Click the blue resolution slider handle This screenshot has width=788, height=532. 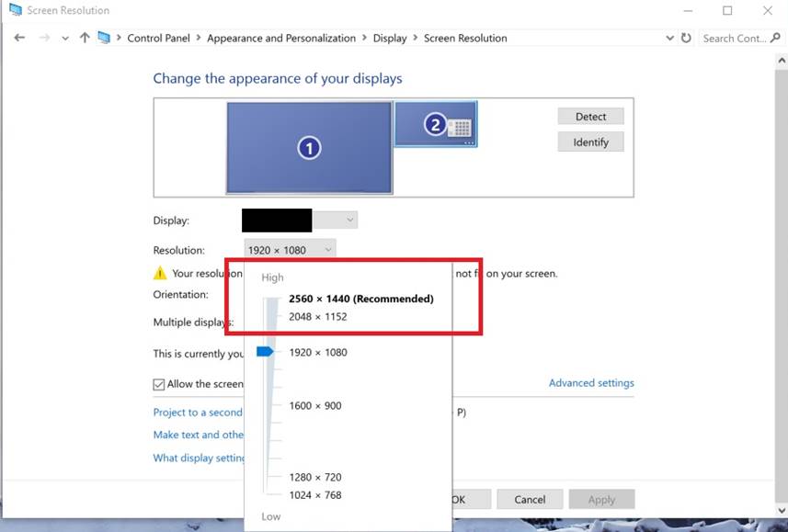coord(265,352)
